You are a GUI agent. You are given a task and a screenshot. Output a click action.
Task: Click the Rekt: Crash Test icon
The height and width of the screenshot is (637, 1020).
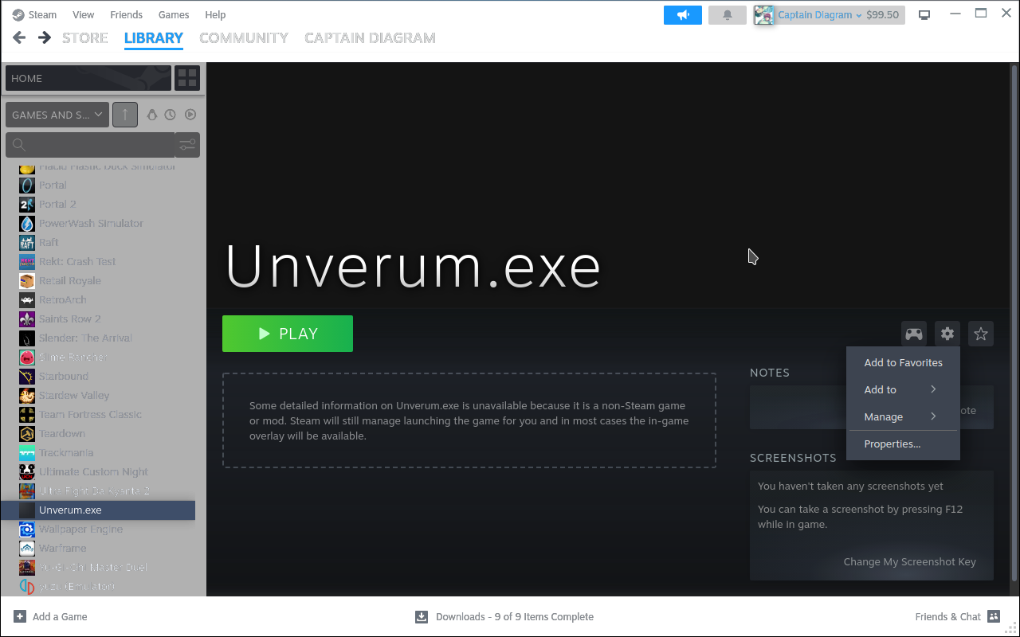coord(27,261)
